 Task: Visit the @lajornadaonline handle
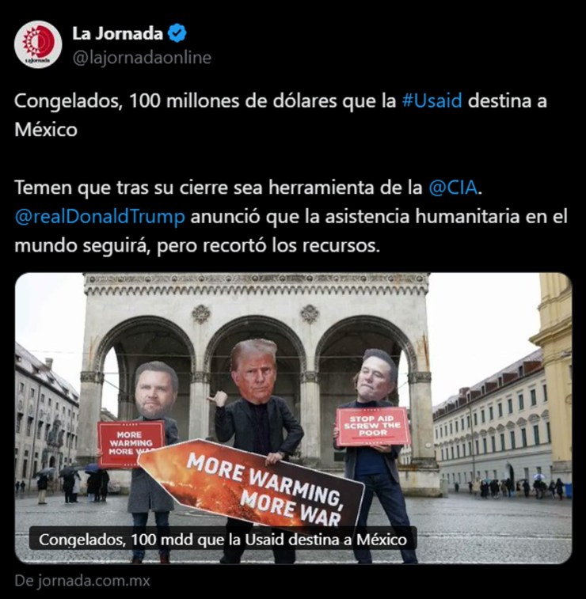pyautogui.click(x=142, y=58)
